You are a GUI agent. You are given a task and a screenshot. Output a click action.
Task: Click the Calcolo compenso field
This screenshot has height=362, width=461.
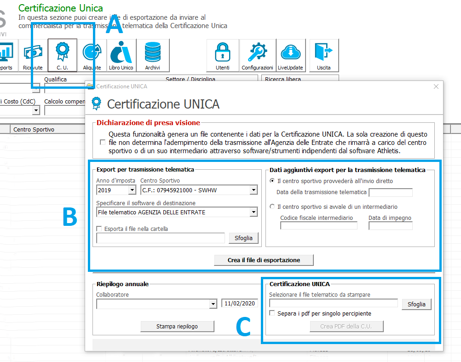tap(65, 110)
